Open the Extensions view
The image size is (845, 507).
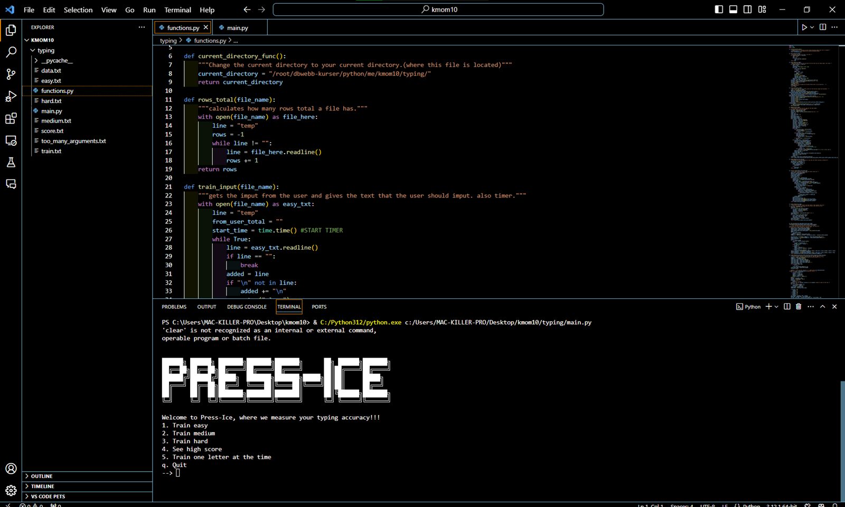pyautogui.click(x=11, y=118)
